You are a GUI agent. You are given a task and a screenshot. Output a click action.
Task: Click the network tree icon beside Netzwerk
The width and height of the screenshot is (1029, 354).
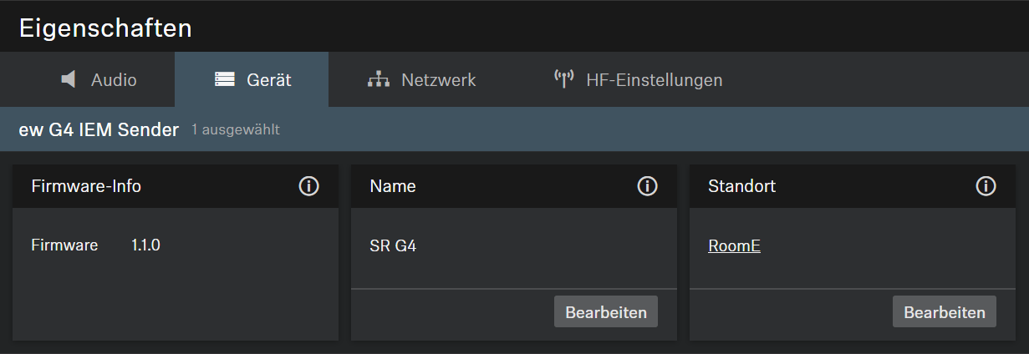point(379,80)
